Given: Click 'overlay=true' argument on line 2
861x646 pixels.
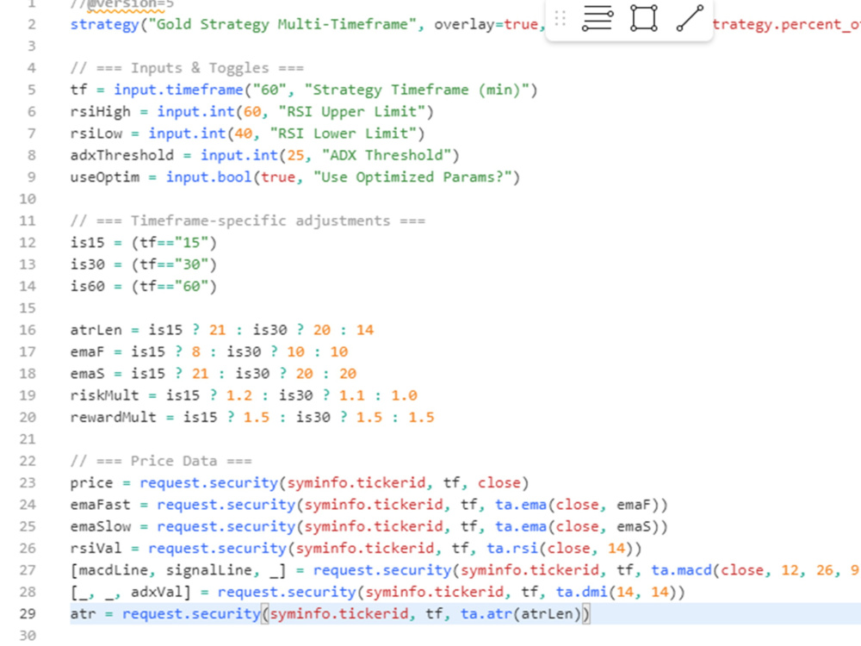Looking at the screenshot, I should 486,24.
